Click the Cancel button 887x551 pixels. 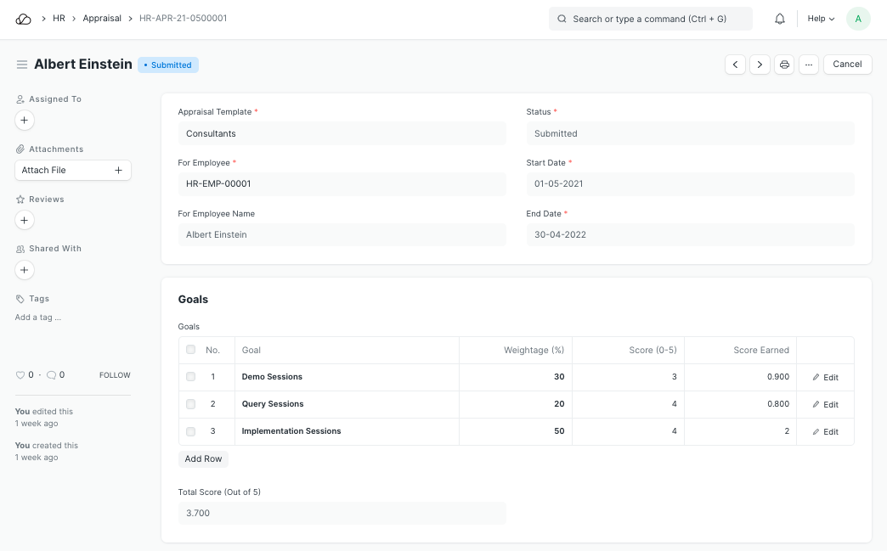pyautogui.click(x=847, y=65)
